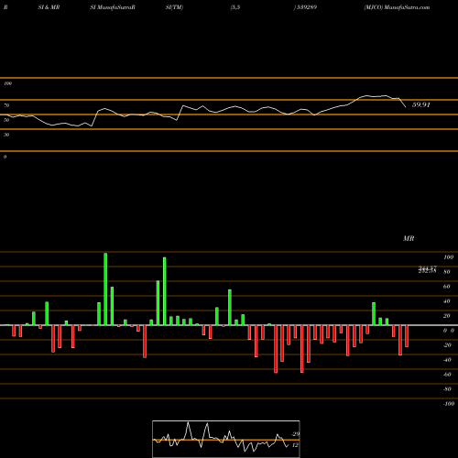The image size is (458, 458).
Task: Click the 'SI(TM)' header text
Action: click(x=174, y=7)
